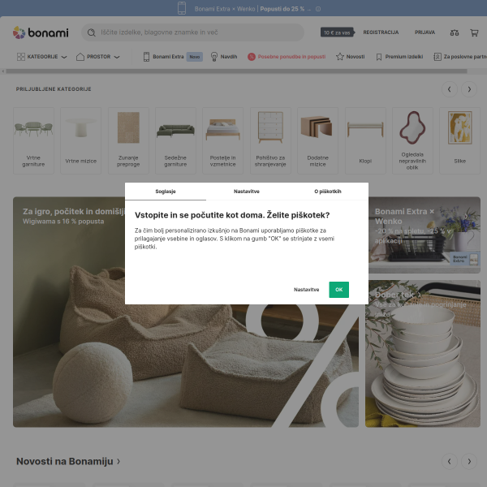Open Novosti na Bonamiju heading link

(68, 462)
